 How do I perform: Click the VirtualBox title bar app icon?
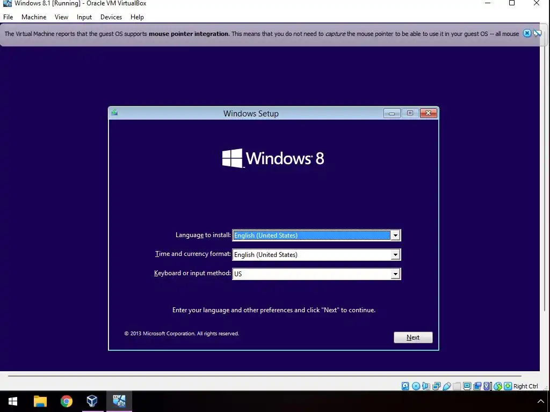pos(7,3)
